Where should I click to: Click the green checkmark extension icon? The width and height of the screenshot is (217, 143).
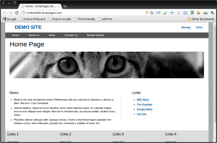[x=165, y=13]
